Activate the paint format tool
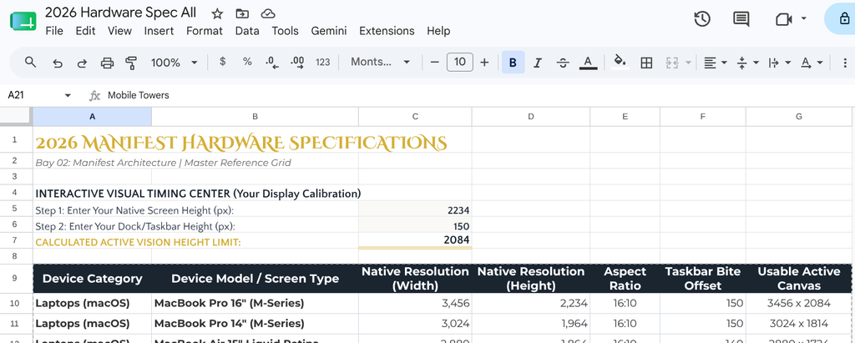The image size is (855, 343). pos(131,63)
